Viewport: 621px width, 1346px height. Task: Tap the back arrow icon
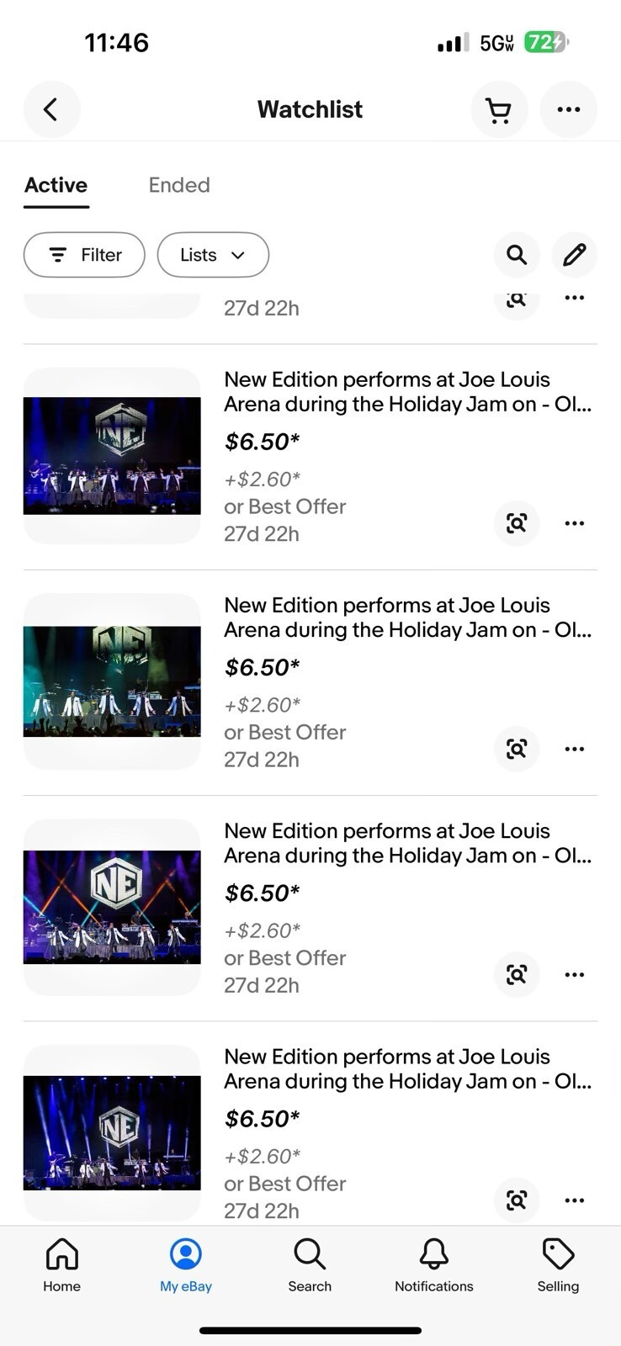(x=51, y=109)
